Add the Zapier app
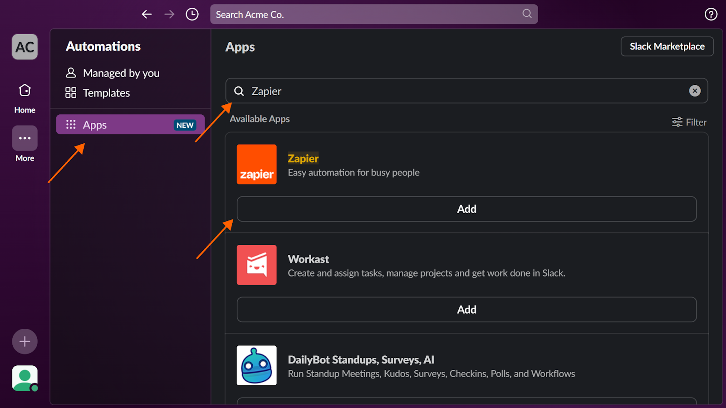 (x=466, y=209)
